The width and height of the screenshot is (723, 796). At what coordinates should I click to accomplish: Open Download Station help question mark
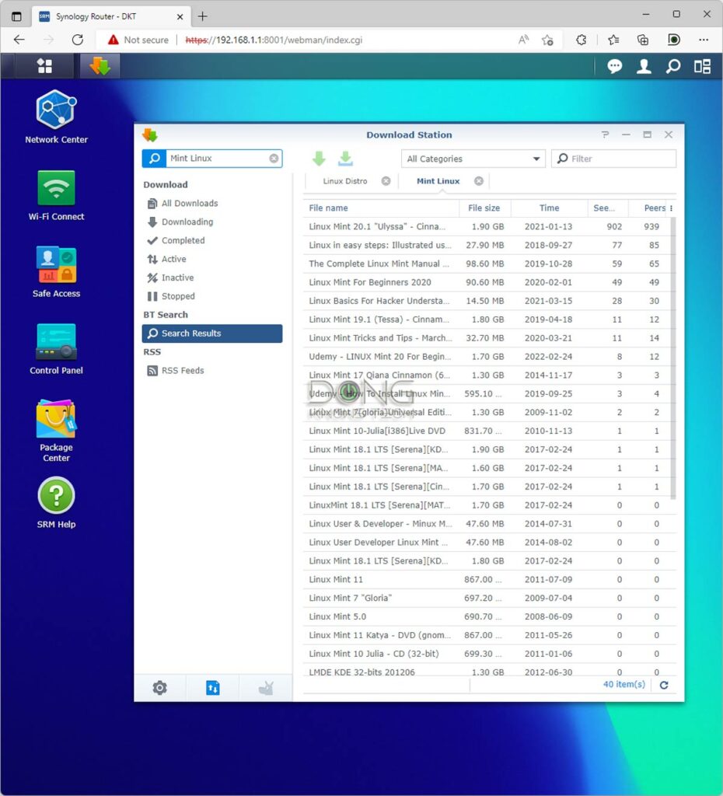(605, 134)
